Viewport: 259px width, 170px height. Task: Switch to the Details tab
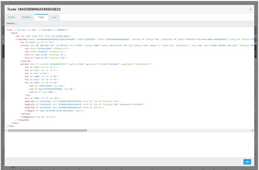tap(12, 17)
